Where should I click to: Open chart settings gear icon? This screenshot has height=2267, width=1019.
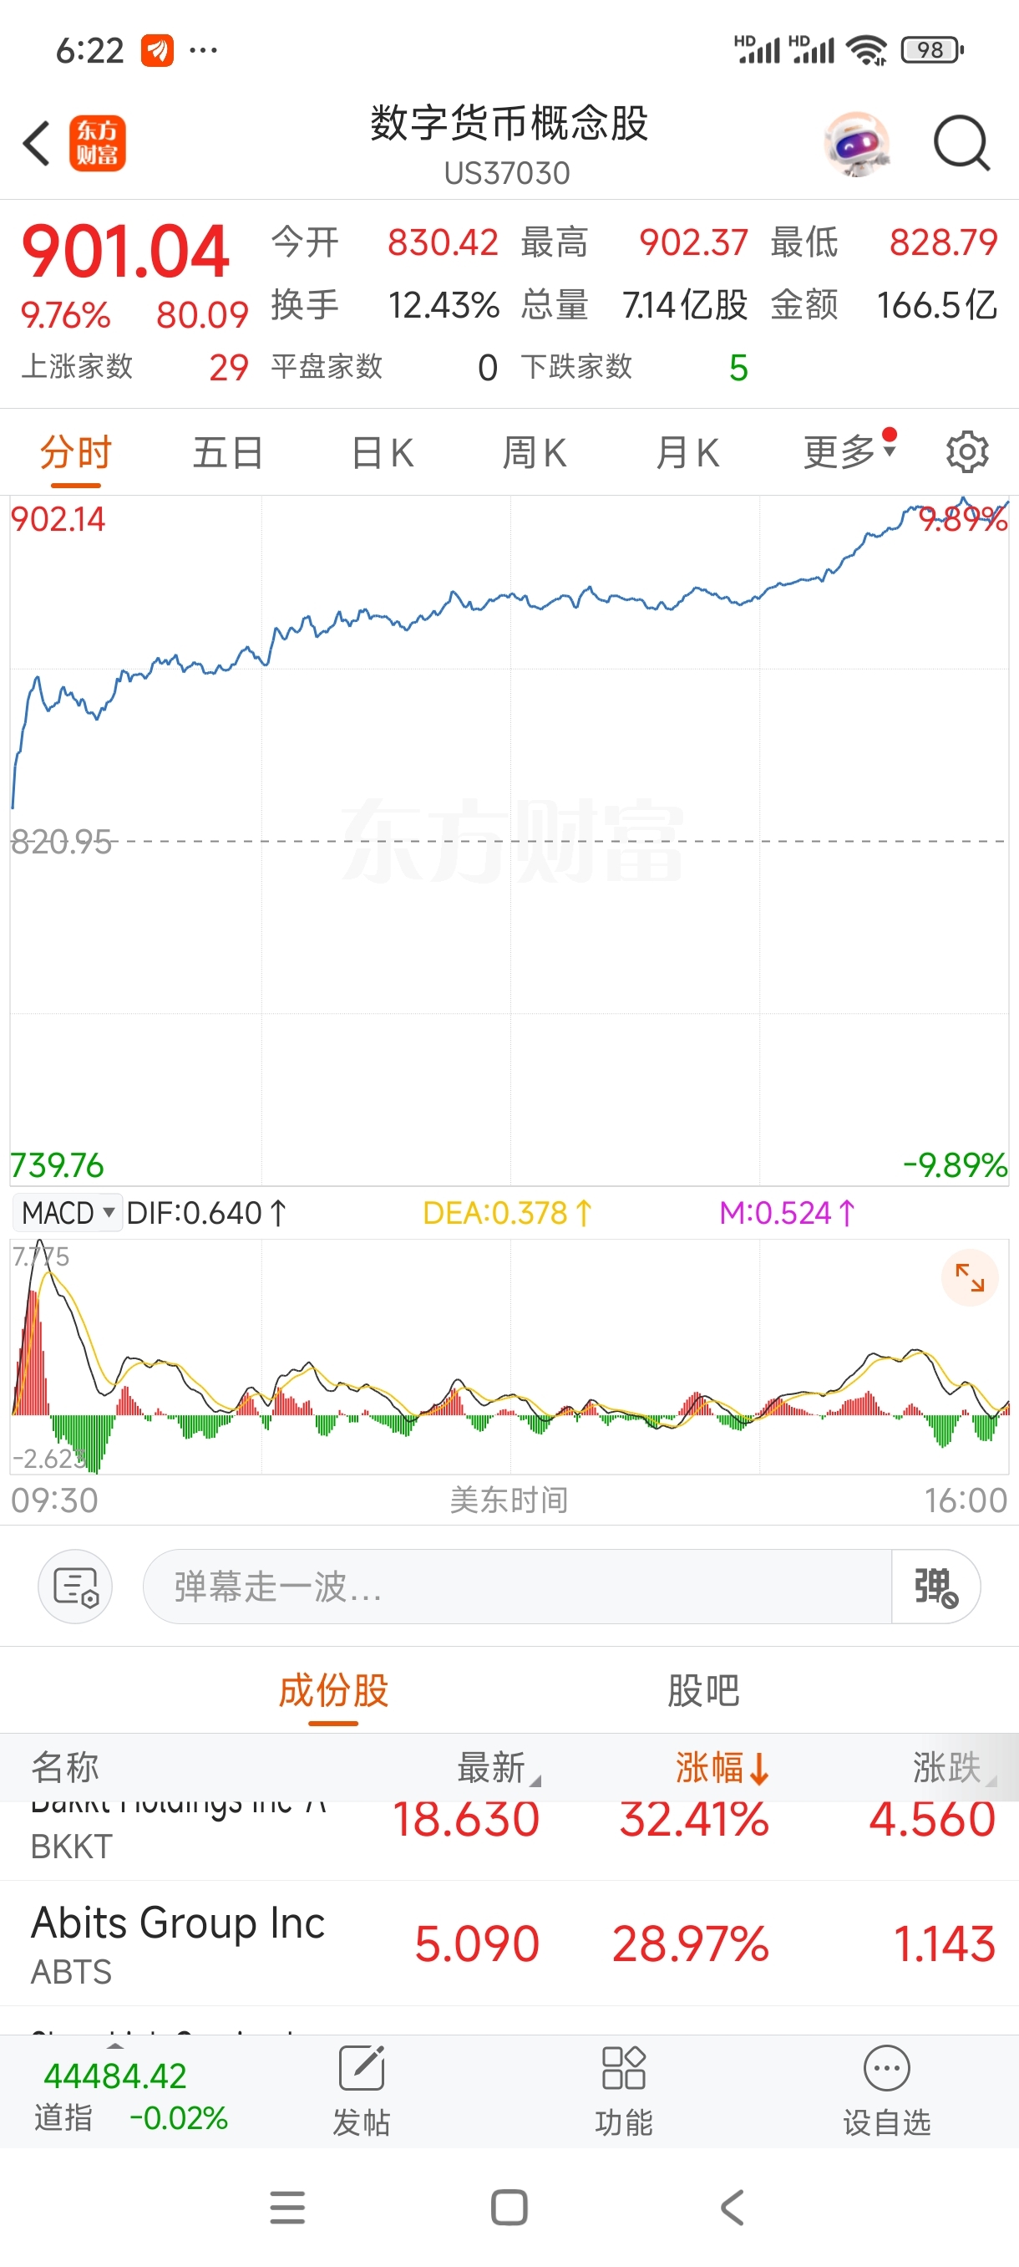(x=967, y=452)
